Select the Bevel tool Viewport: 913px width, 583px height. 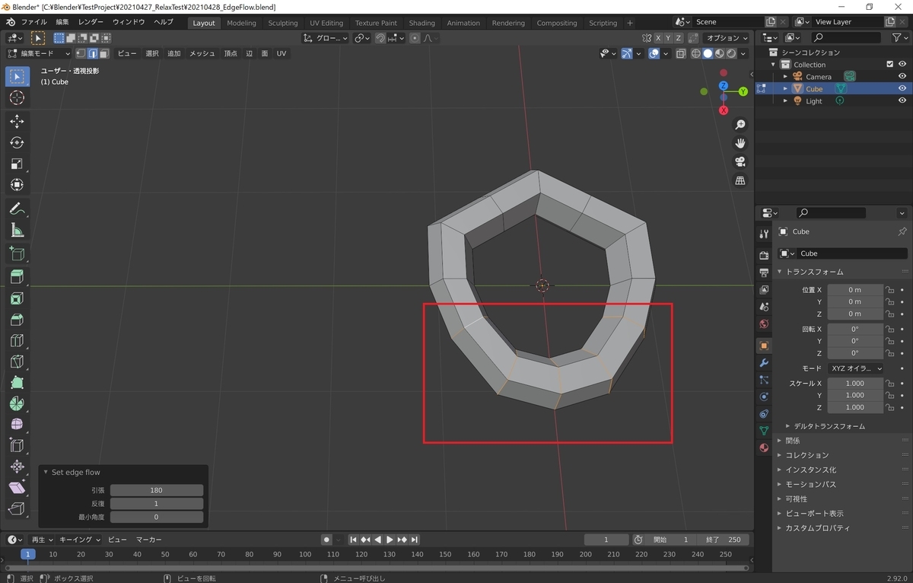click(17, 320)
